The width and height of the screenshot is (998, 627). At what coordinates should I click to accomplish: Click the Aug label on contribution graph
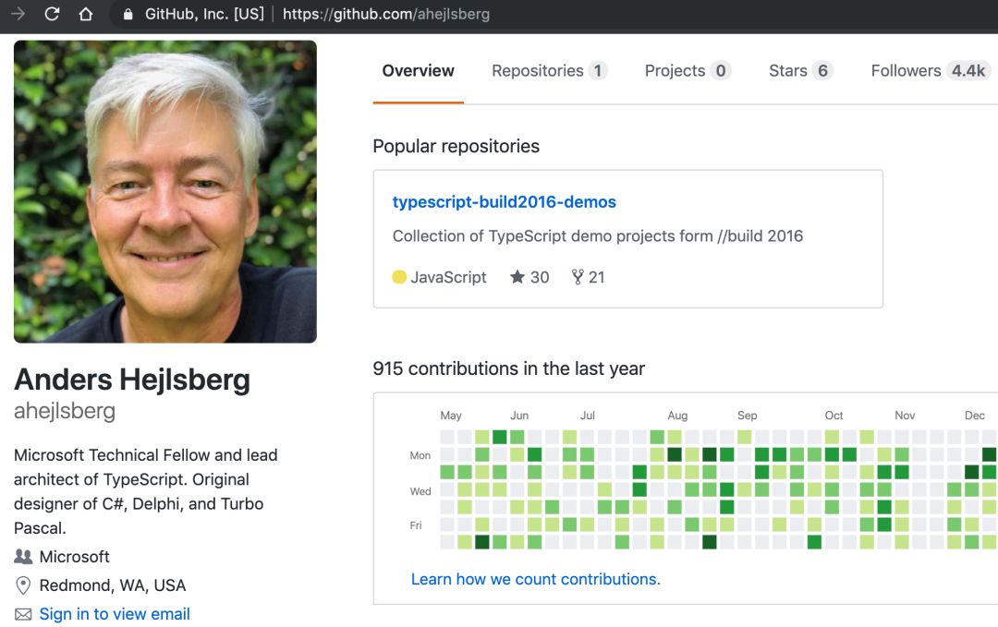[677, 416]
